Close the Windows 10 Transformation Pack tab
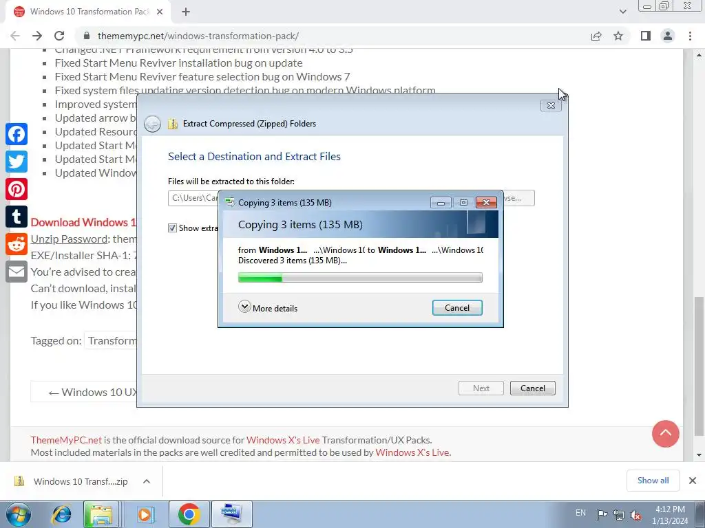This screenshot has width=705, height=528. point(160,12)
